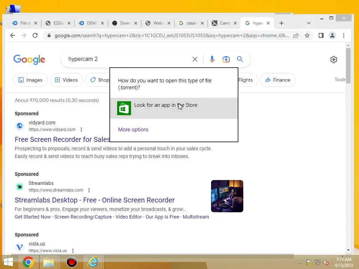Open Get Started Now sitelink
This screenshot has width=359, height=269.
(33, 217)
